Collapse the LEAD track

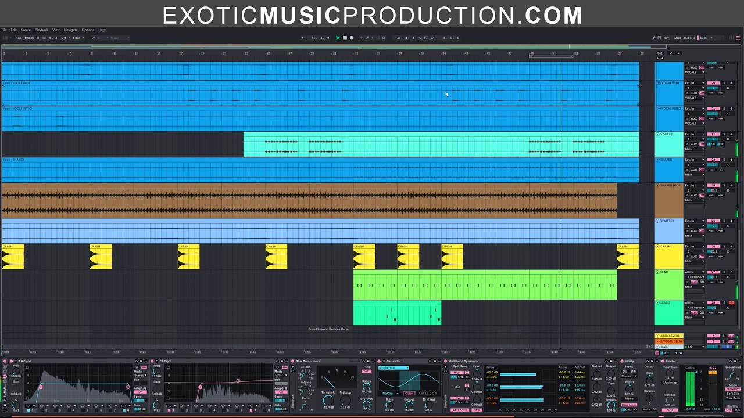coord(659,272)
